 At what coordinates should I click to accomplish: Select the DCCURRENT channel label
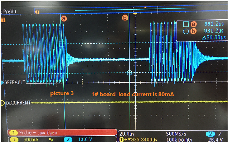tap(18, 103)
